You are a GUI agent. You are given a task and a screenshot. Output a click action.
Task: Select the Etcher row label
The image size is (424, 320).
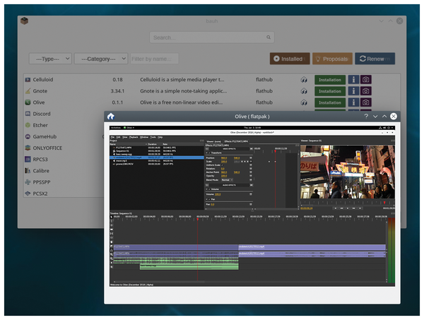tap(40, 125)
